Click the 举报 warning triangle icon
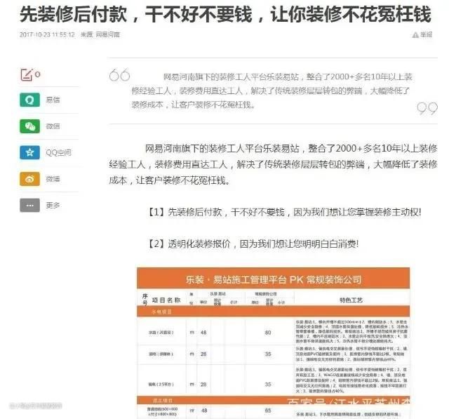 415,35
